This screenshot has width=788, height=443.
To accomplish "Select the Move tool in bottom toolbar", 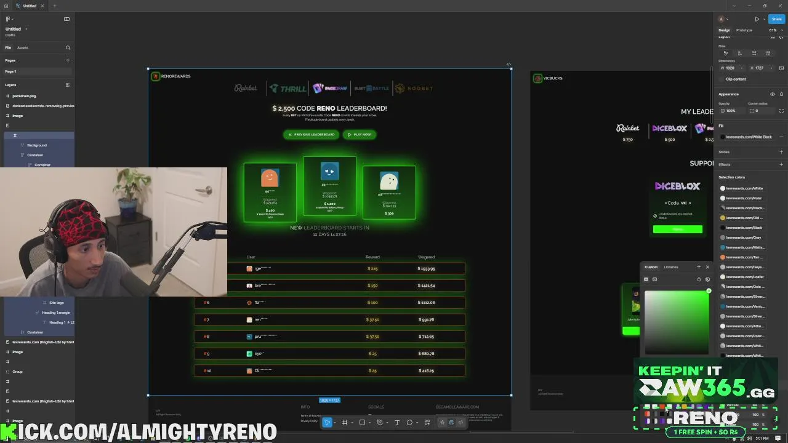I will pos(327,423).
